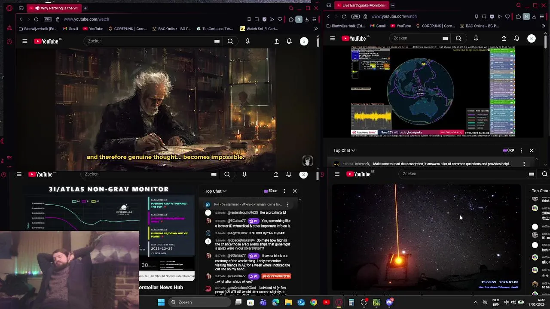Reload page in left Opera window
Screen dimensions: 550x309
tap(36, 19)
